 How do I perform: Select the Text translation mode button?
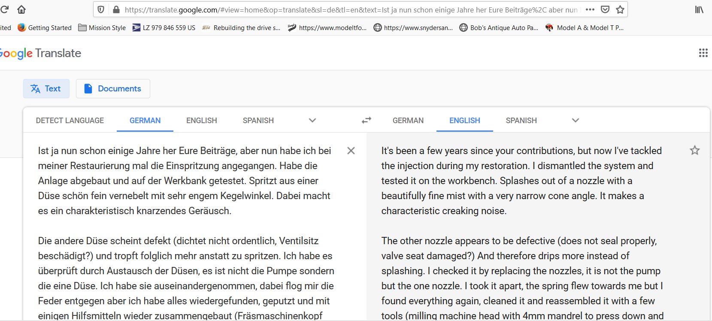pos(46,88)
